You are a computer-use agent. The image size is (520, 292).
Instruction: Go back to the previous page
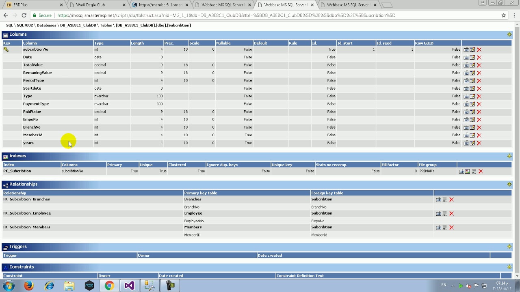point(6,15)
